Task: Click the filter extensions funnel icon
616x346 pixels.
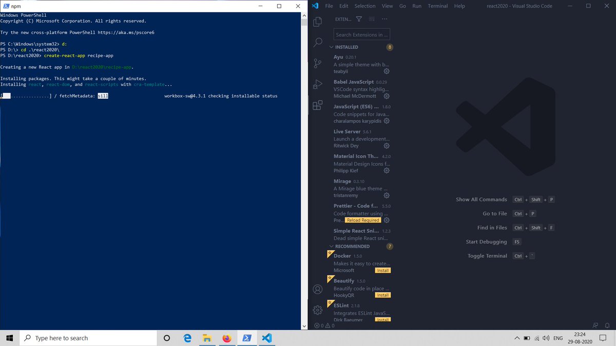Action: (359, 19)
